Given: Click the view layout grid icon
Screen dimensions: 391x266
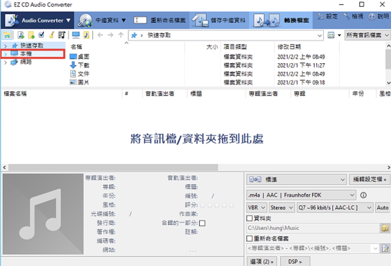Looking at the screenshot, I should point(331,35).
